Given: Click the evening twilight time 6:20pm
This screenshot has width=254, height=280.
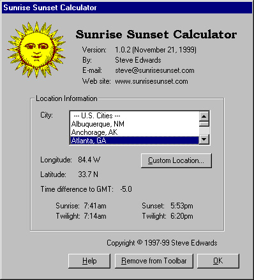Looking at the screenshot, I should (x=182, y=216).
